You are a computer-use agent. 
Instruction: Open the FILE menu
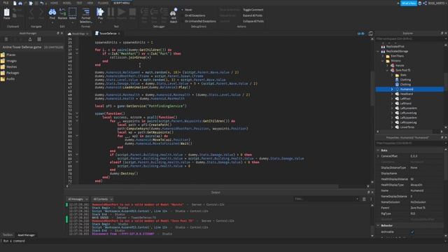(6, 3)
